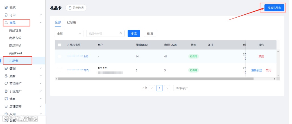Click the blog (博客) sidebar icon

pyautogui.click(x=6, y=99)
